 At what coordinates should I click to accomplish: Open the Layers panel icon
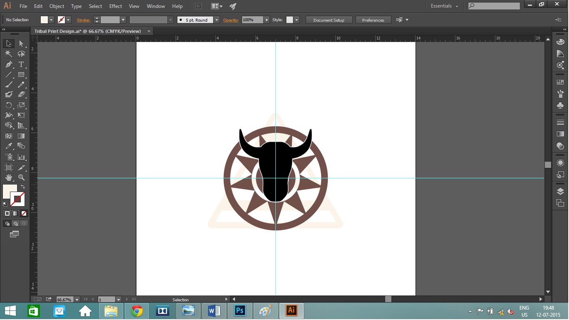point(560,192)
